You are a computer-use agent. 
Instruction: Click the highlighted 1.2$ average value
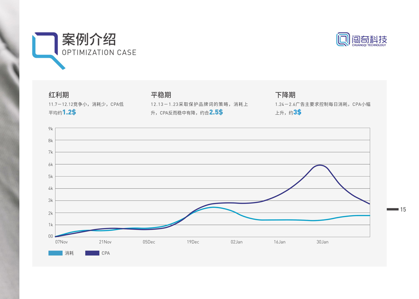pos(69,113)
